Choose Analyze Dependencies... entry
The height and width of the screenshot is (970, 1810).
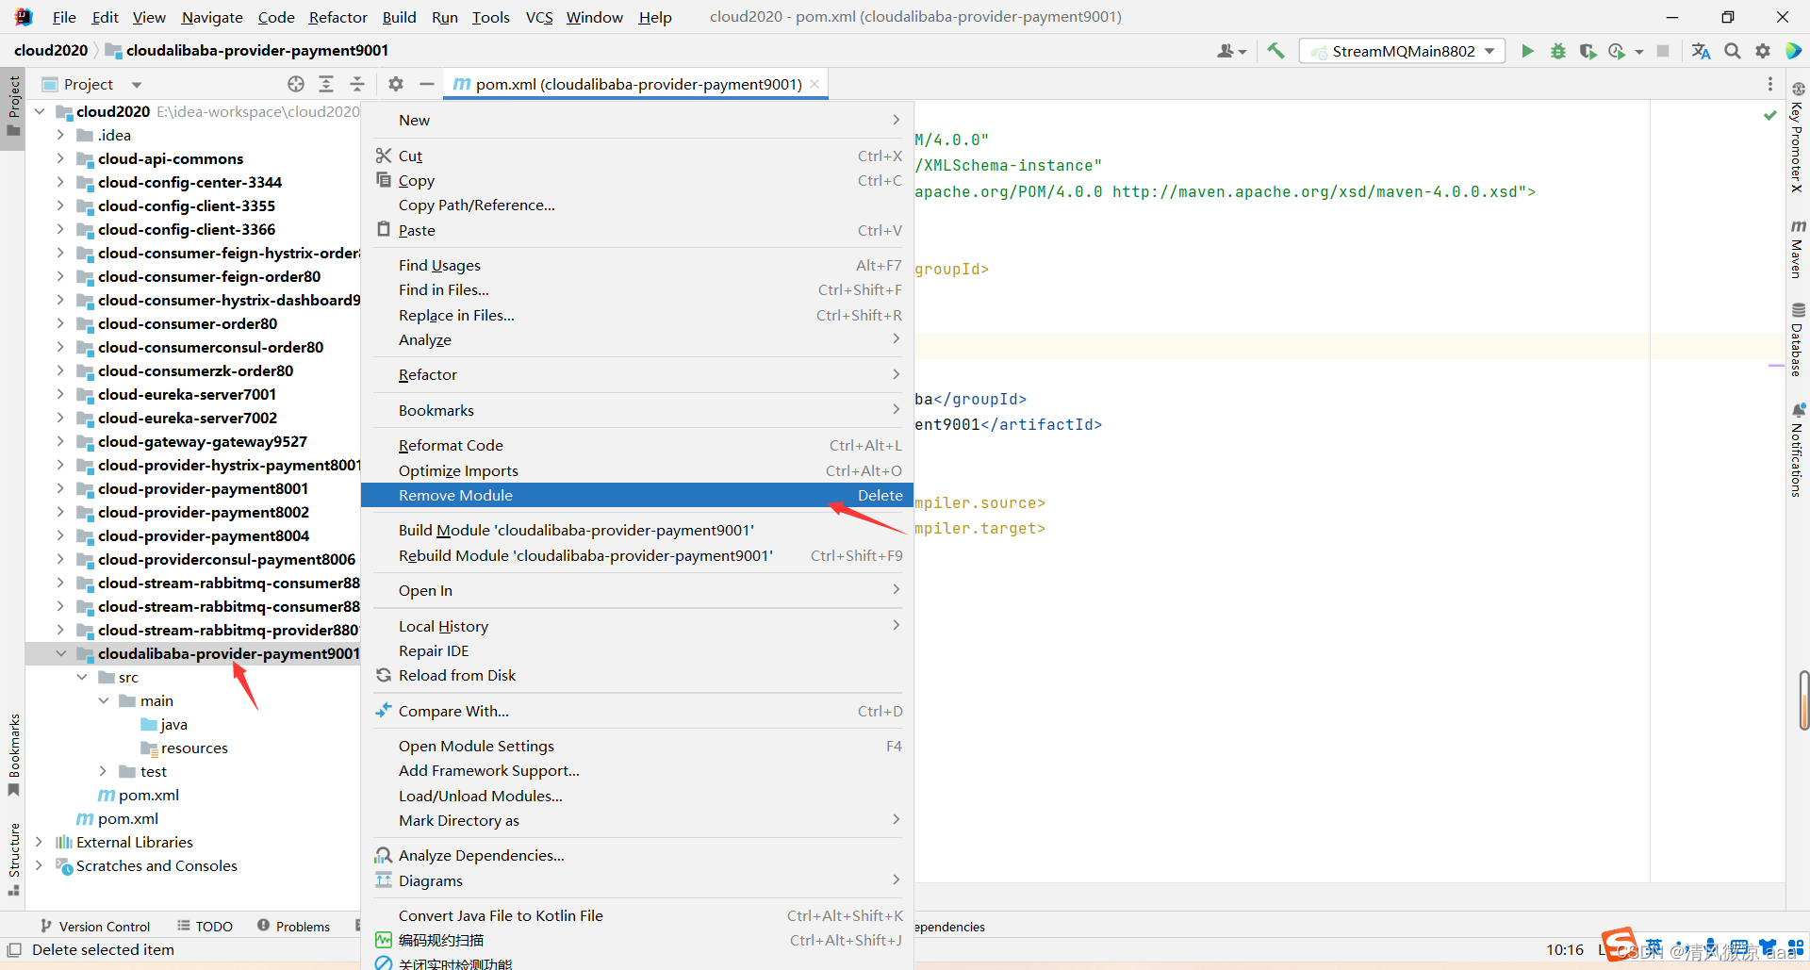637,855
